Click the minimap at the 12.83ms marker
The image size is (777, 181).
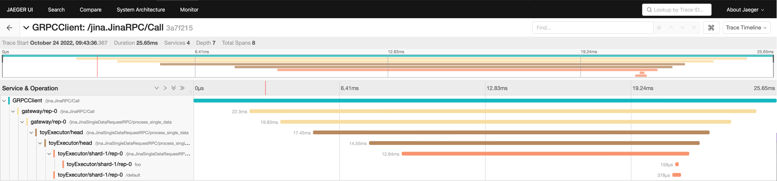(388, 67)
